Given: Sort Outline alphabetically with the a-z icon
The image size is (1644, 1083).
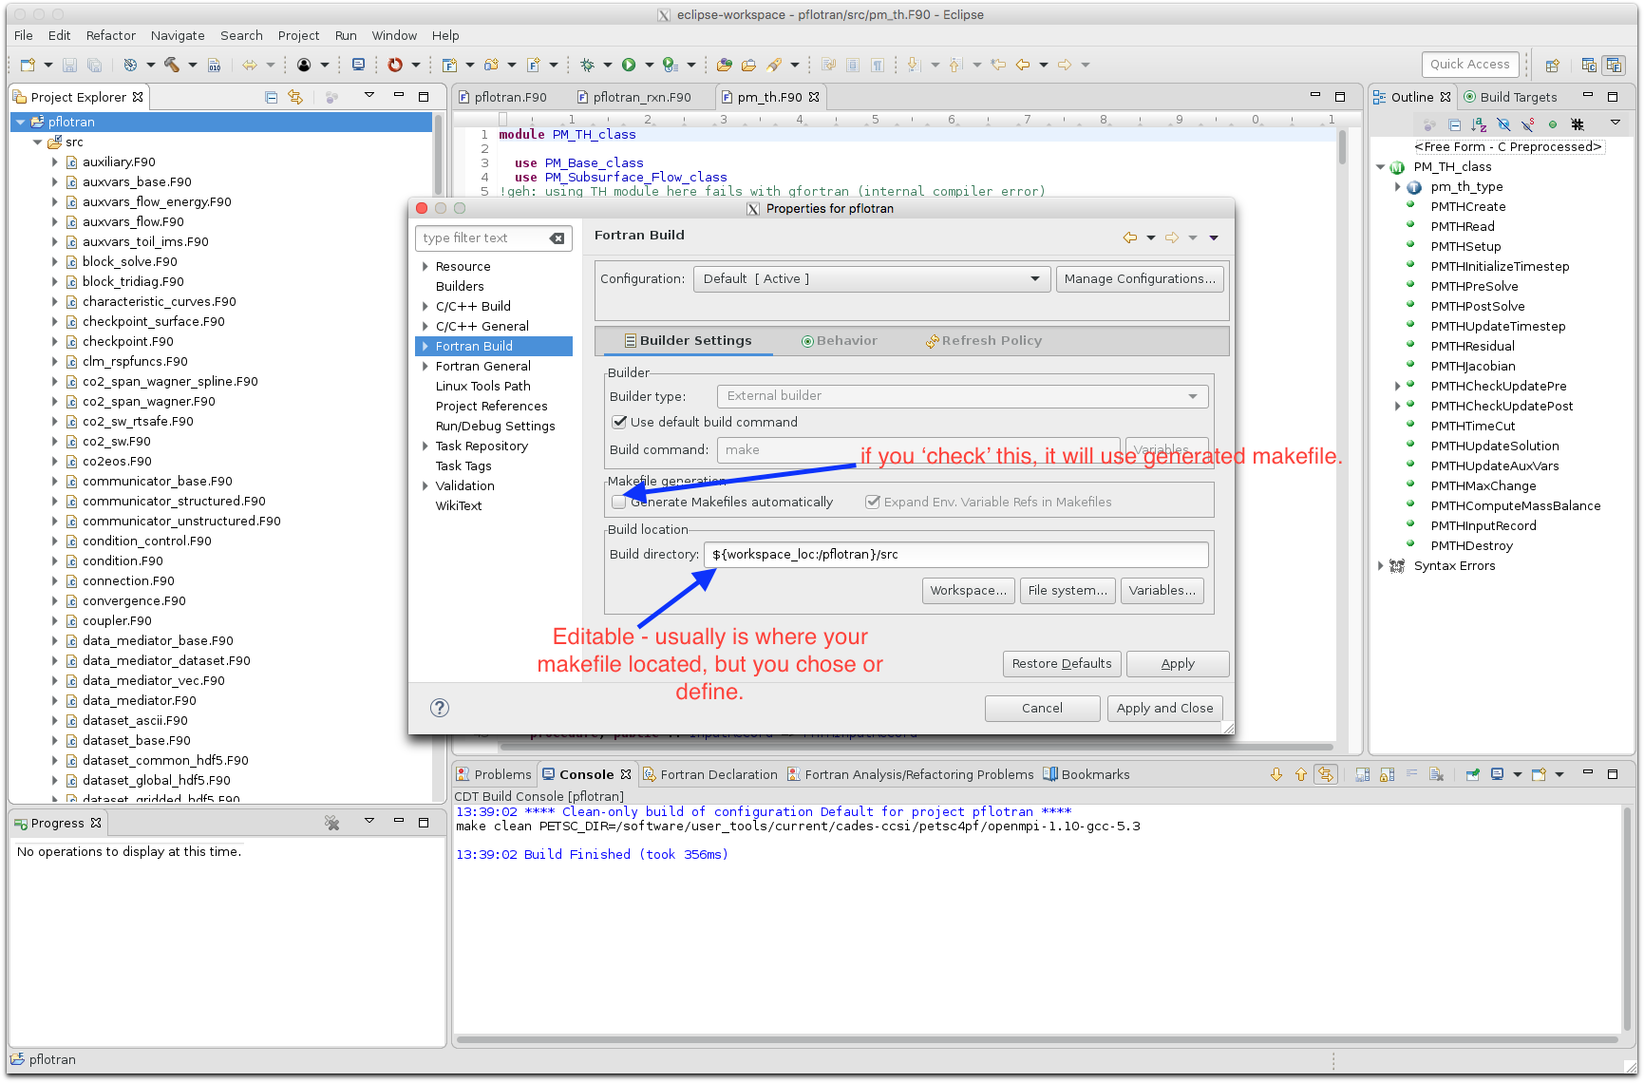Looking at the screenshot, I should [1479, 124].
